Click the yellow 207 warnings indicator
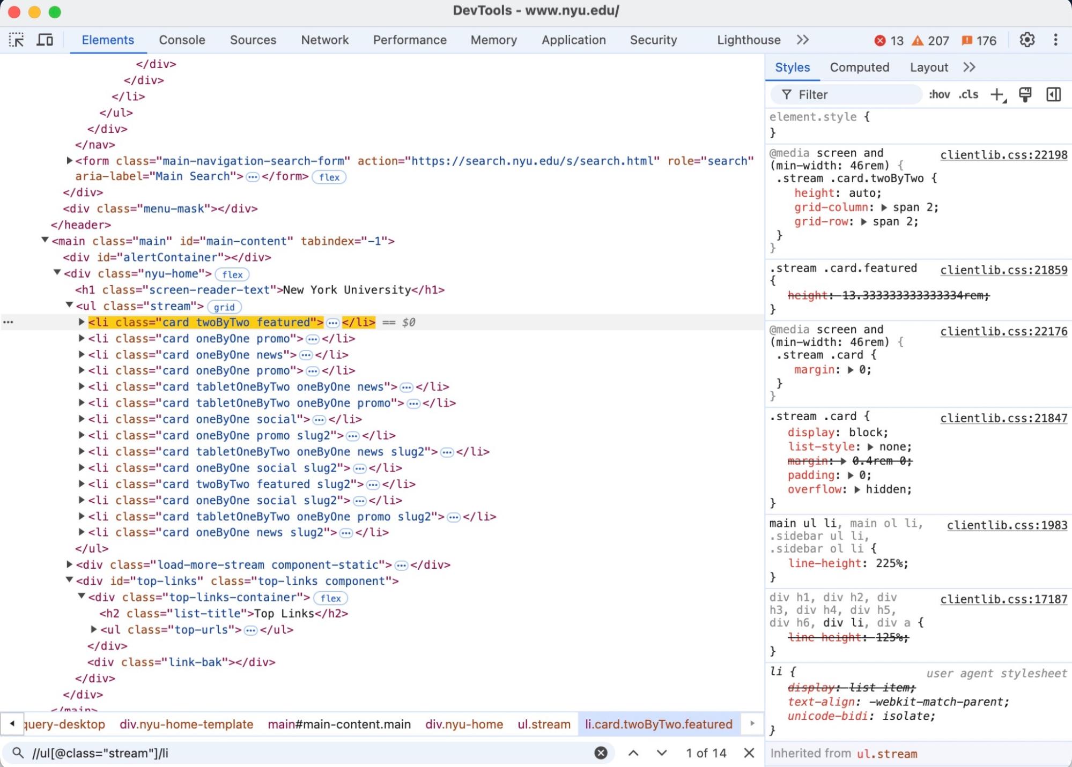The image size is (1072, 767). coord(930,40)
